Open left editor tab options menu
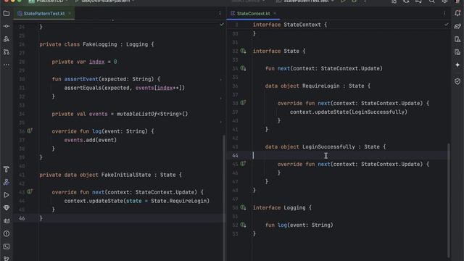The image size is (464, 261). coord(220,13)
